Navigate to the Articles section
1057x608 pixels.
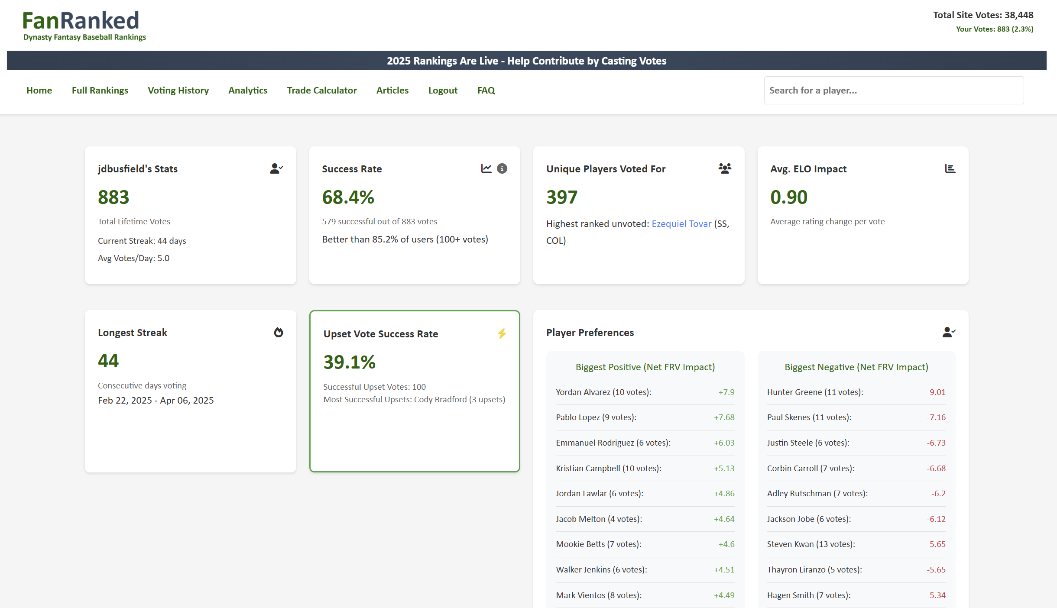(x=392, y=90)
